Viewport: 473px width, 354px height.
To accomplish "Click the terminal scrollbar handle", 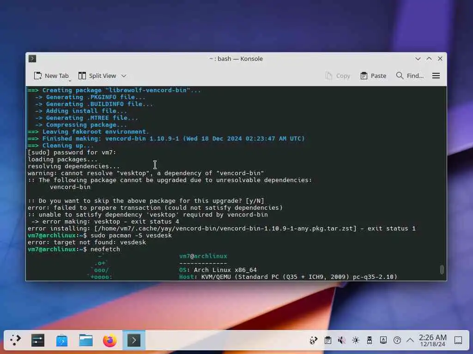I will [442, 269].
